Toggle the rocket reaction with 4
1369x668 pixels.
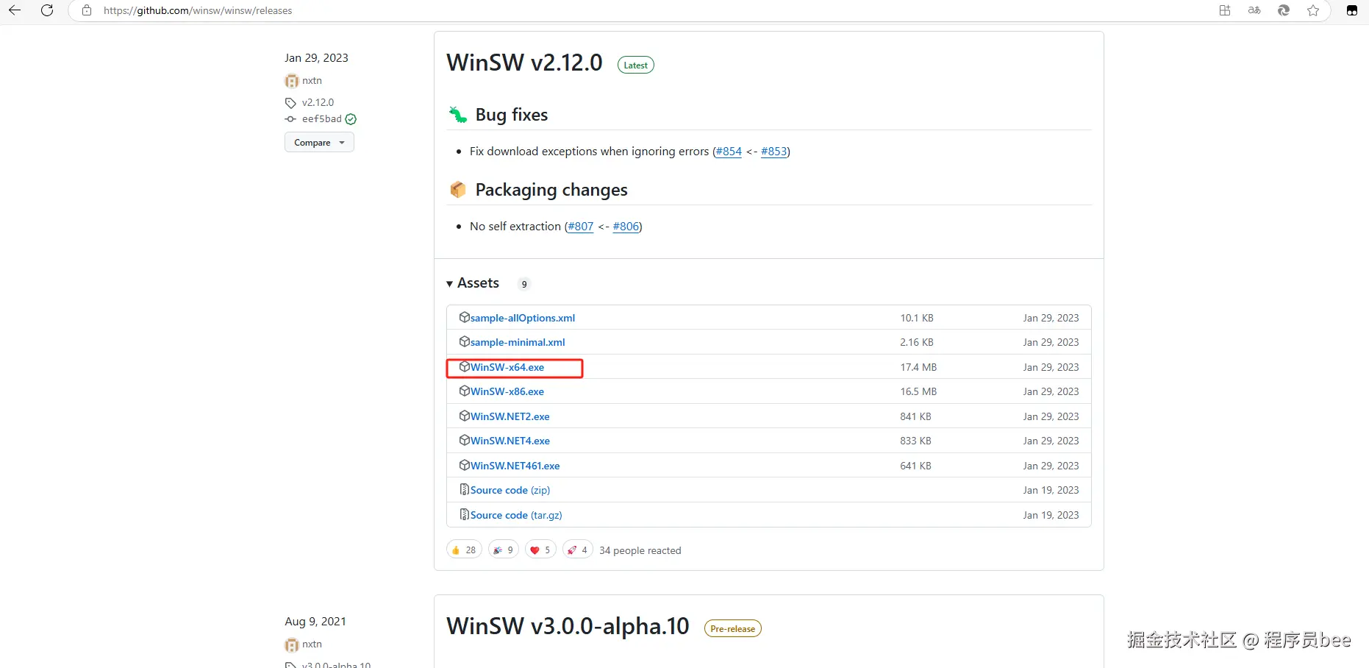(x=578, y=550)
